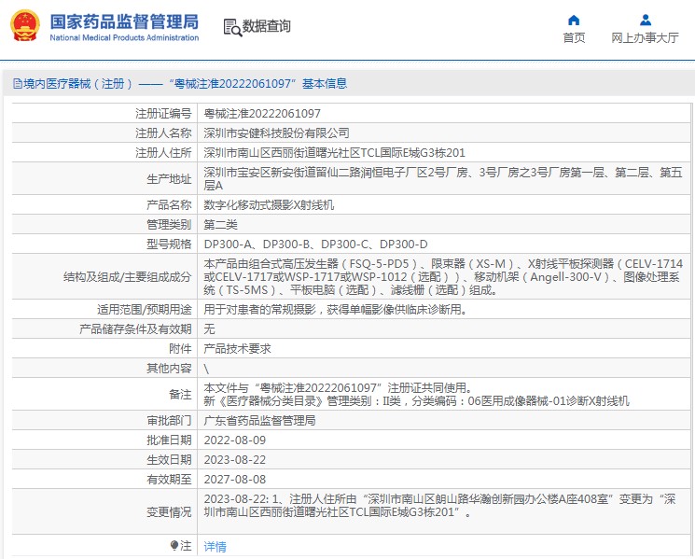Click the document icon before 境内医疗器械
This screenshot has width=695, height=559.
[x=18, y=83]
